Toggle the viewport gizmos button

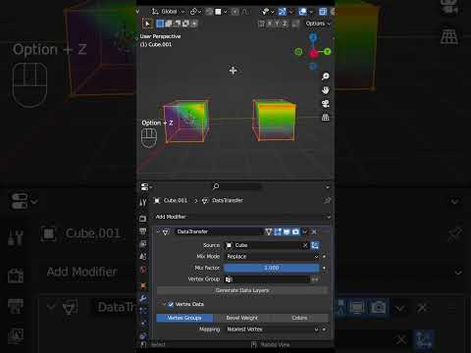[282, 12]
